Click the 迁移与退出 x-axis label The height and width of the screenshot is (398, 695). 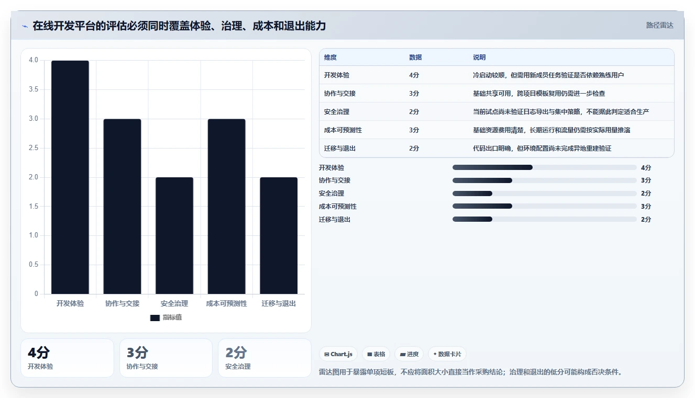(279, 303)
